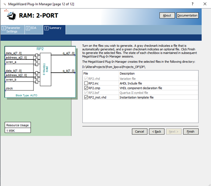The width and height of the screenshot is (211, 186).
Task: Uncheck the RP2.cmp component declaration file
Action: [86, 88]
